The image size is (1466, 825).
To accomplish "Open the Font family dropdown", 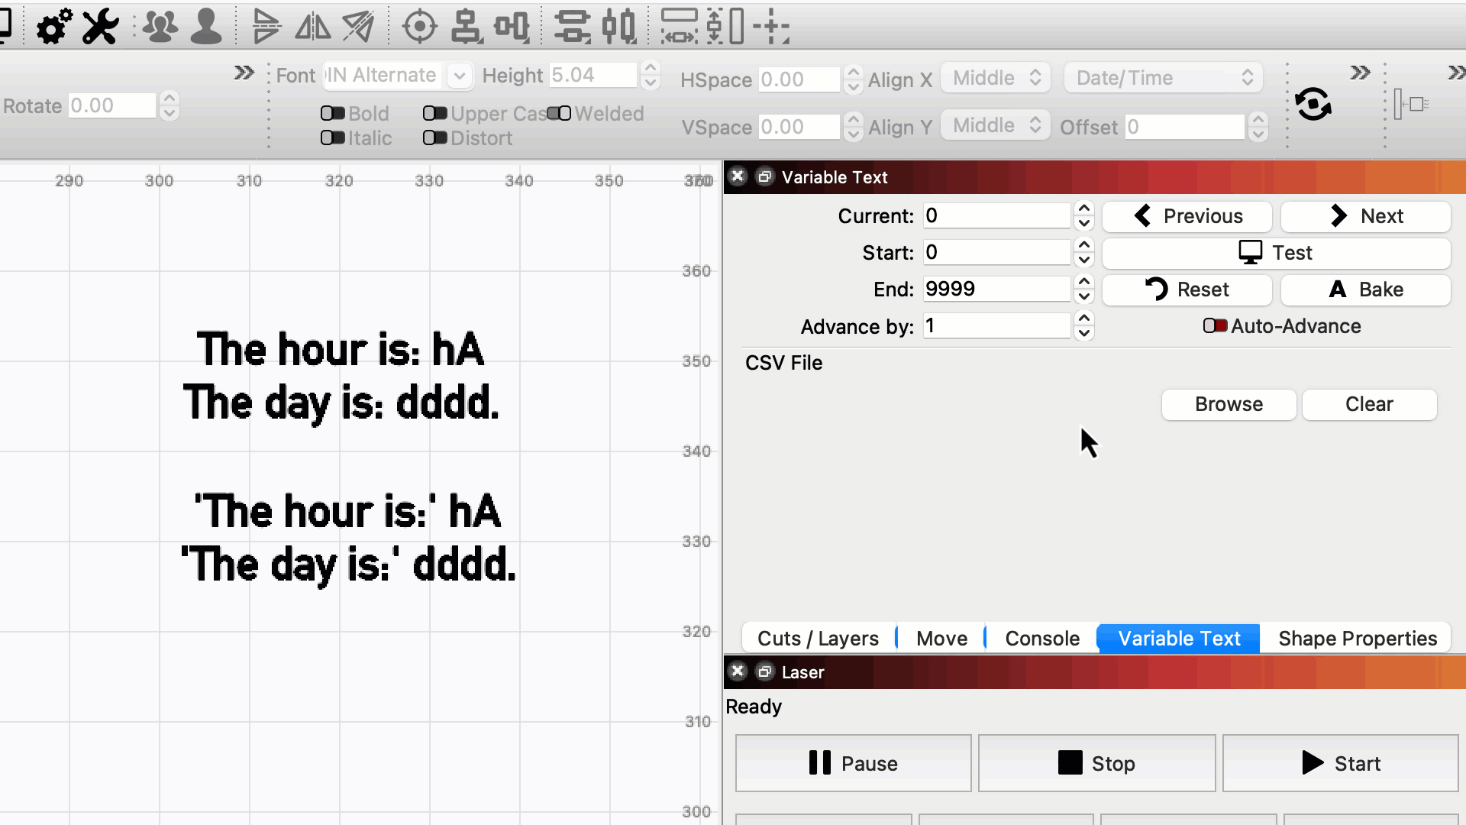I will 459,76.
